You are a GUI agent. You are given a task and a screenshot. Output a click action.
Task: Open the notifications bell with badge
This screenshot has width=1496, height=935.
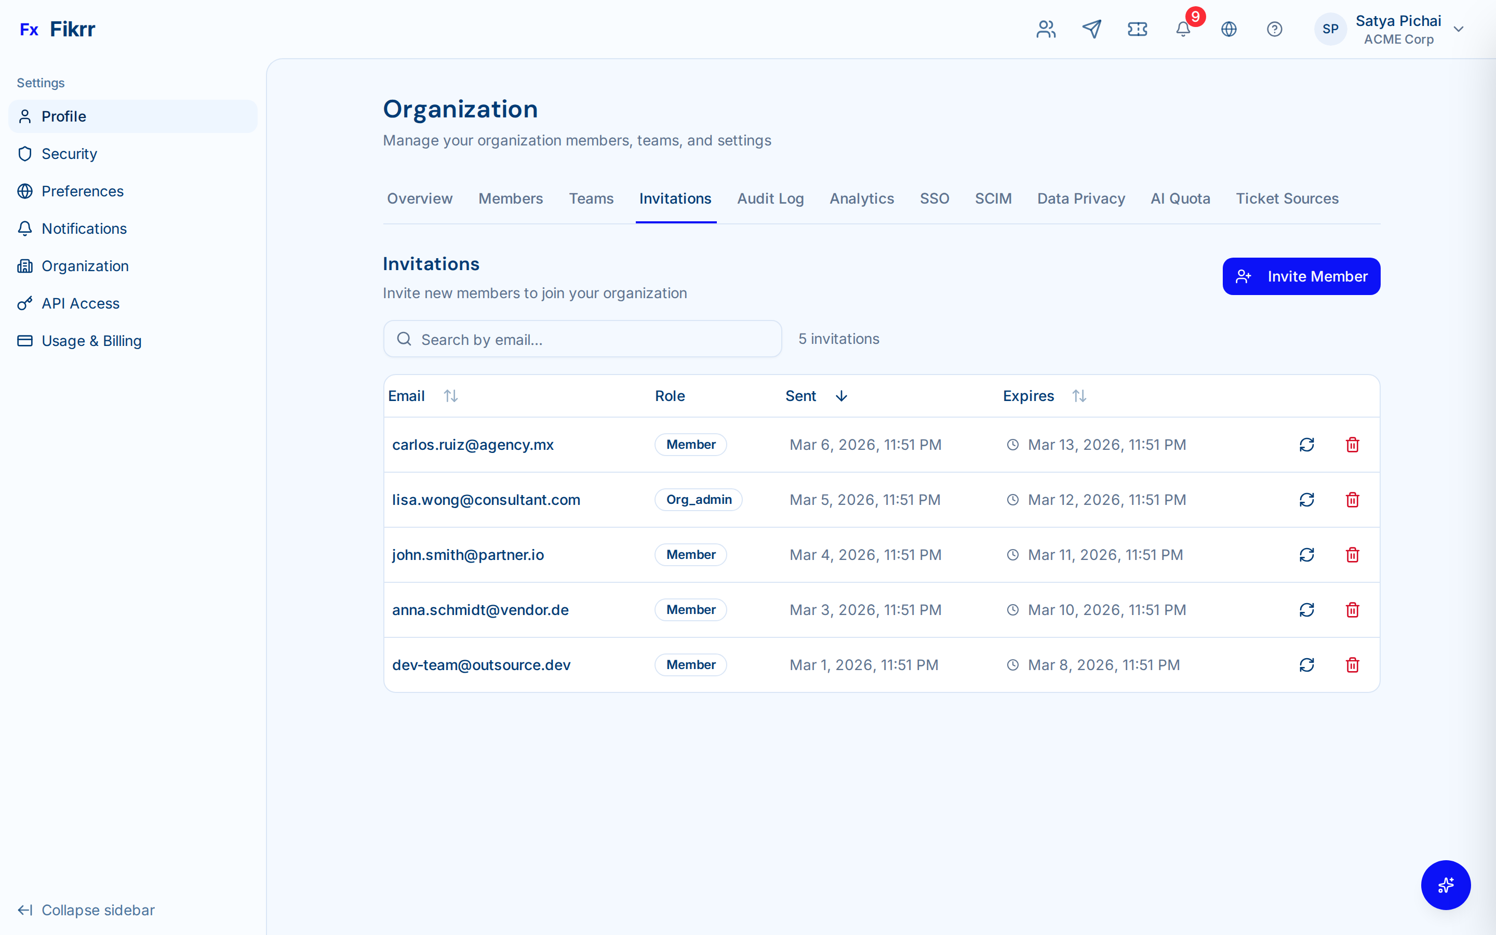point(1183,29)
